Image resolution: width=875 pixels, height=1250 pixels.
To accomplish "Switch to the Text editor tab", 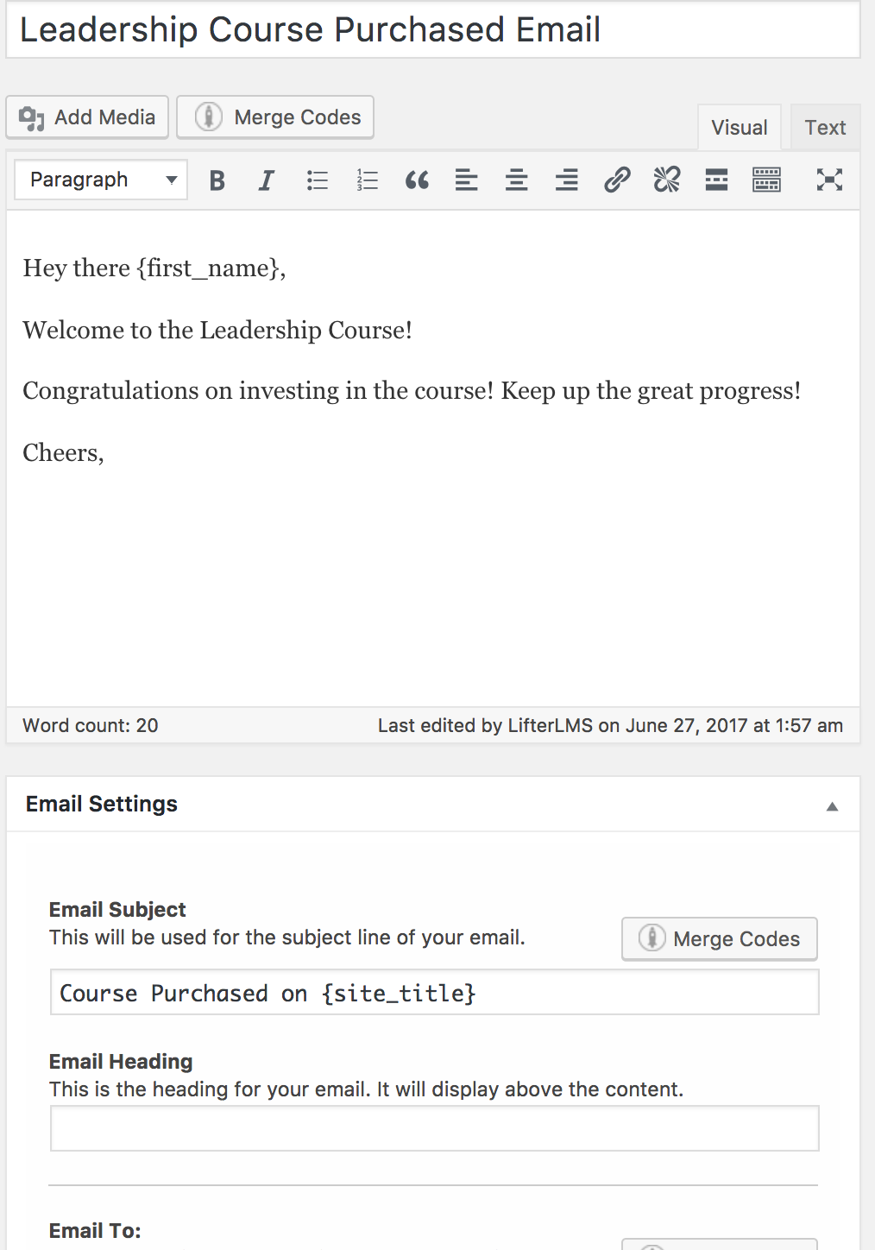I will [825, 128].
